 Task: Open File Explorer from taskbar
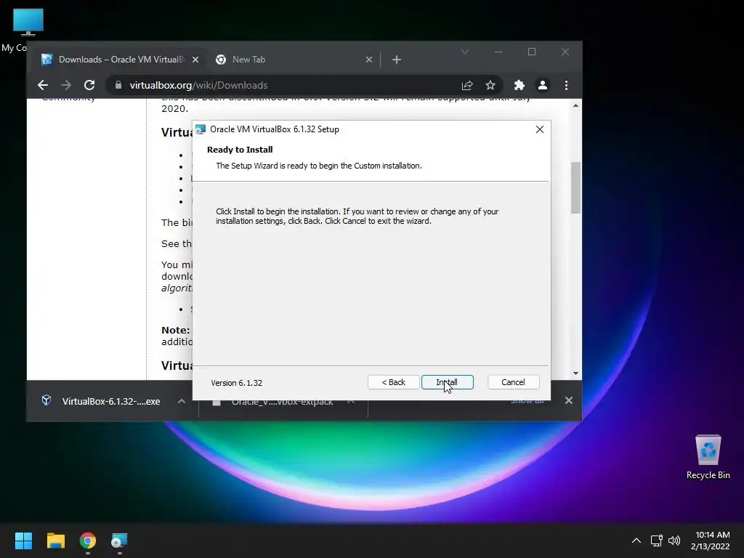point(55,541)
